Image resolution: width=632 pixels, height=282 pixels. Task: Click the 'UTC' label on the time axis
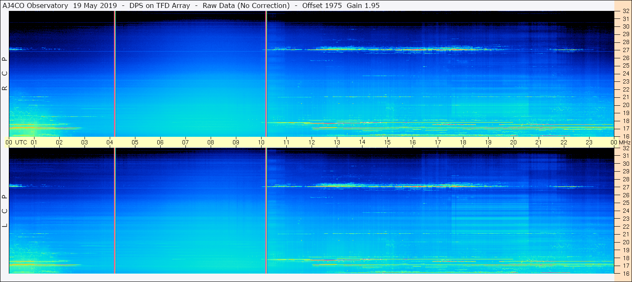(21, 143)
